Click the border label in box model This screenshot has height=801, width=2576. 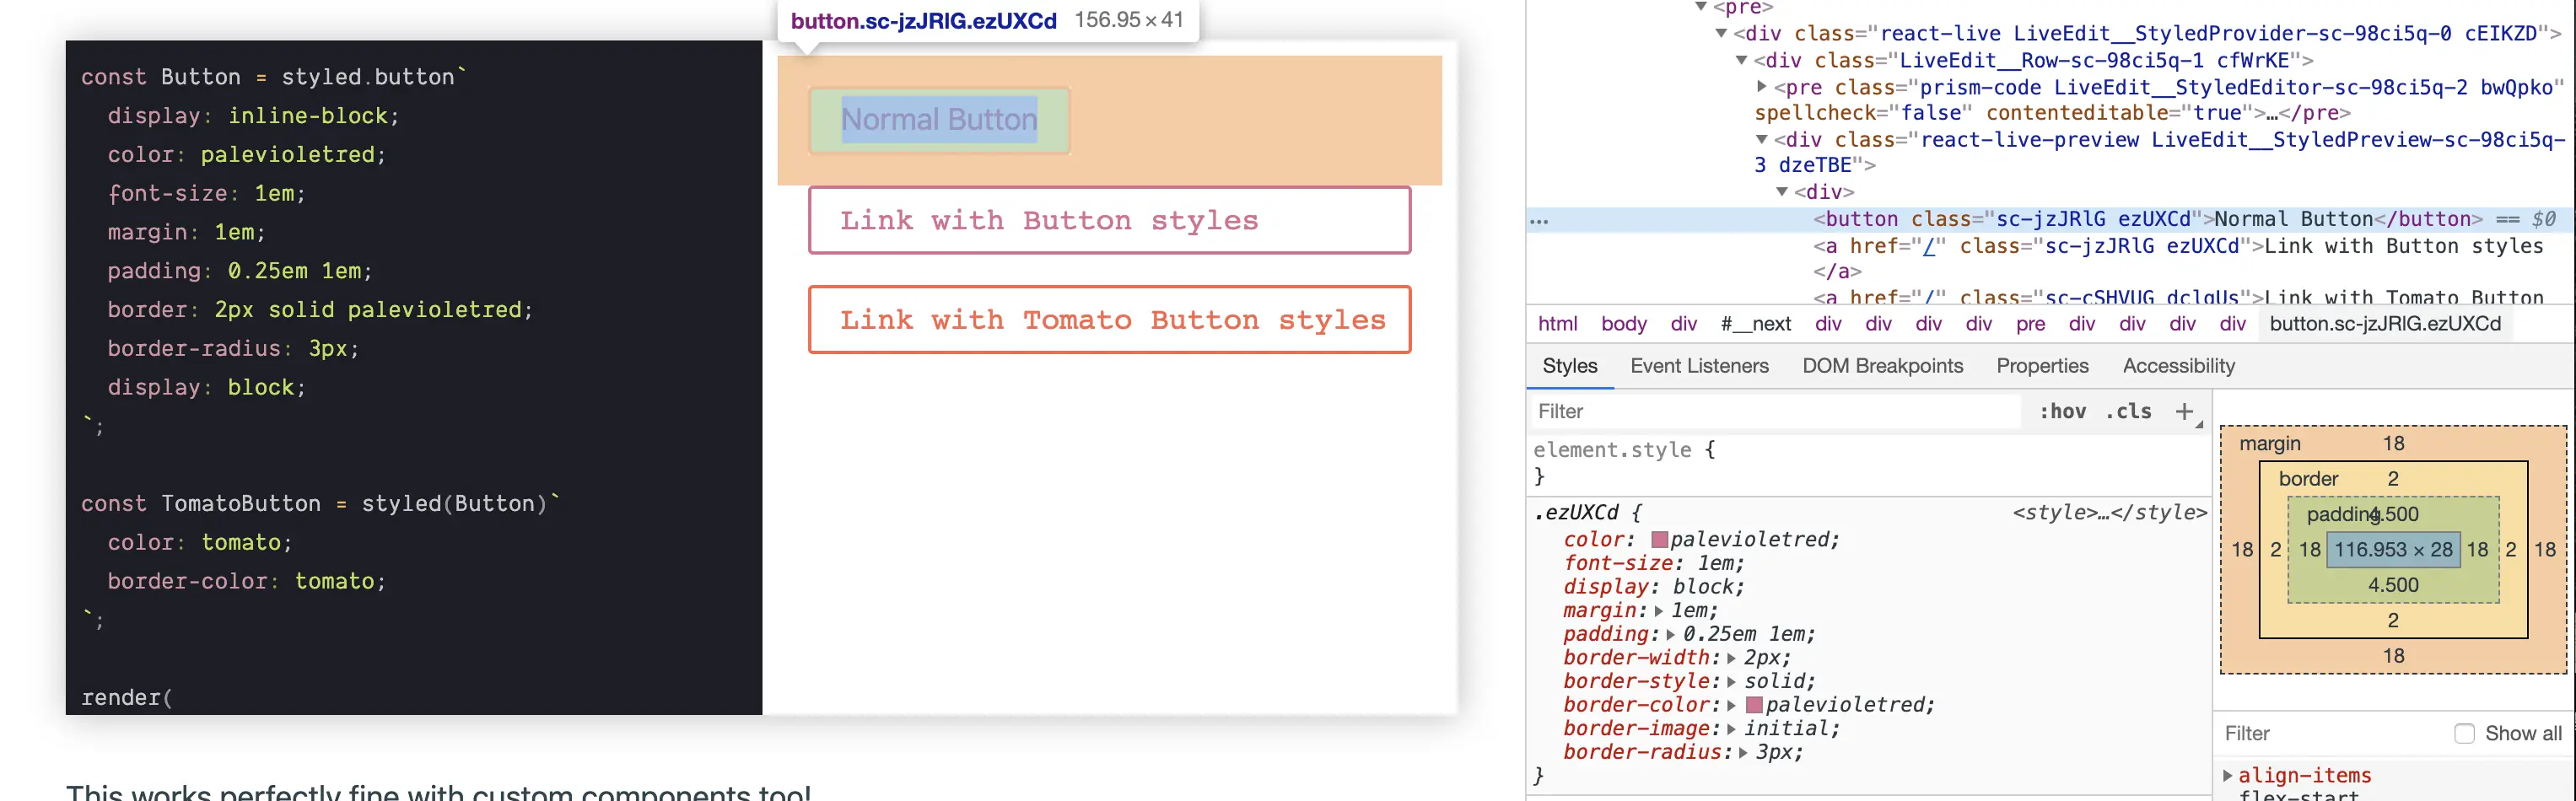[x=2308, y=479]
